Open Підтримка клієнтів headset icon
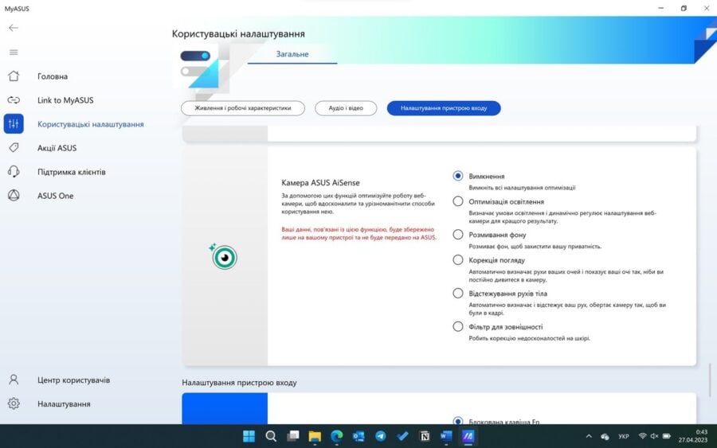 [14, 171]
